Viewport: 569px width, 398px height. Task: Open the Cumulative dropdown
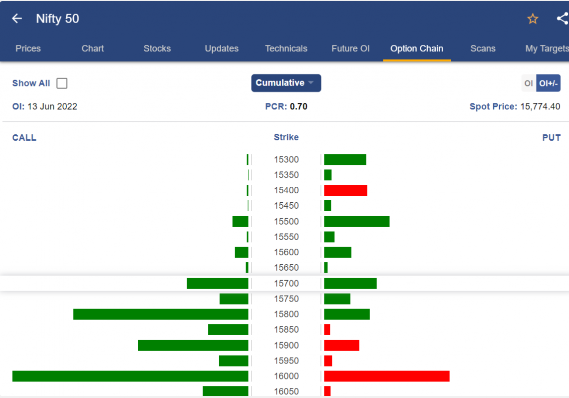285,83
